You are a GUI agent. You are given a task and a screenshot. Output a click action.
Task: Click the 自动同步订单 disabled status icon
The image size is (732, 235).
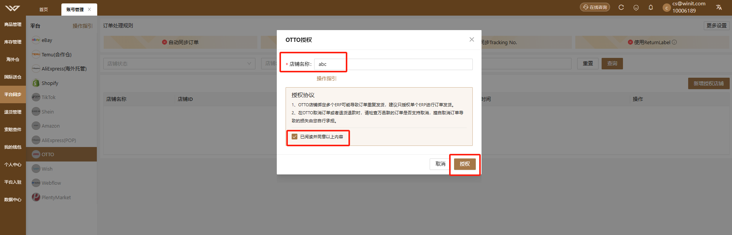[x=164, y=42]
